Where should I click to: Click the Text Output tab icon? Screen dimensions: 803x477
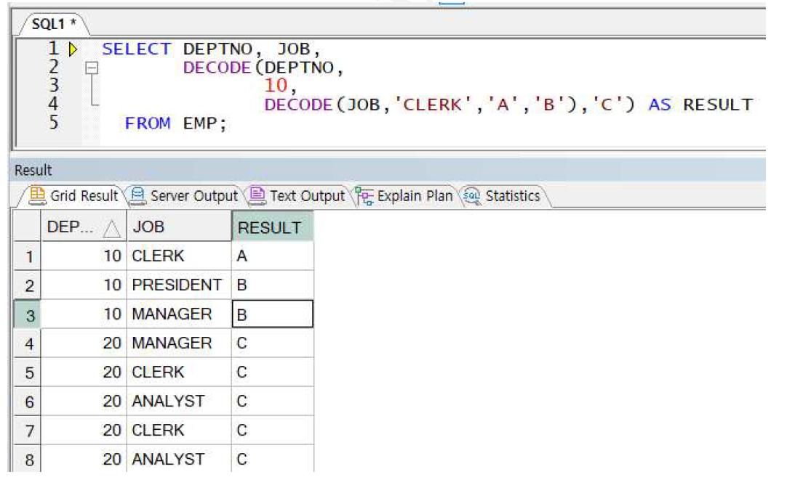pos(257,196)
